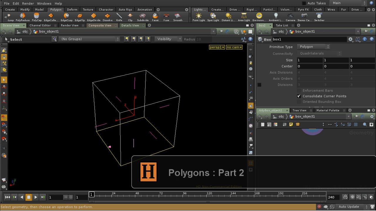The image size is (376, 211).
Task: Select the PolyReduce shelf tool
Action: tap(23, 17)
